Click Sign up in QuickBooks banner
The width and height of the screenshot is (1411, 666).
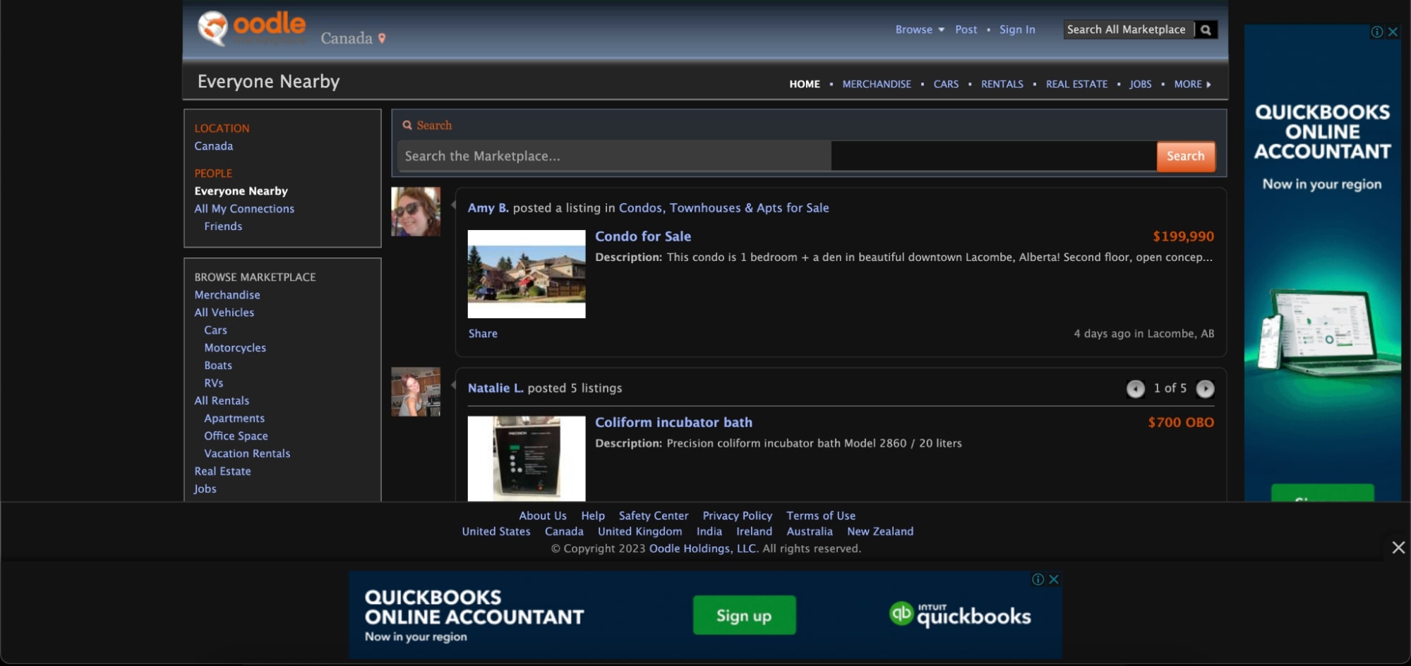click(744, 615)
